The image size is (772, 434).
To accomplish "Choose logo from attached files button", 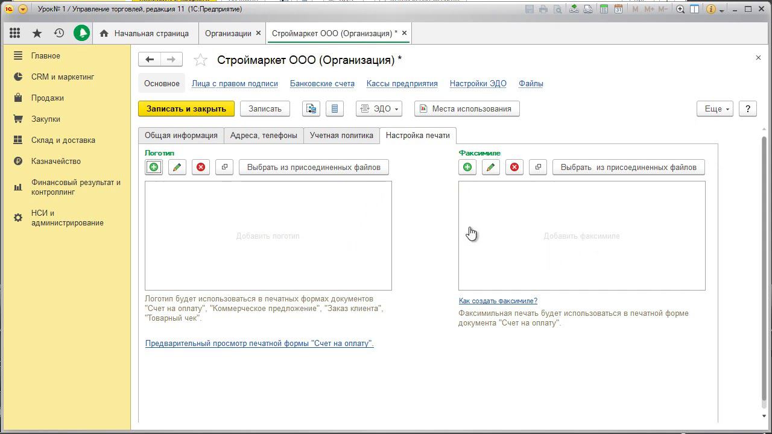I will tap(314, 167).
